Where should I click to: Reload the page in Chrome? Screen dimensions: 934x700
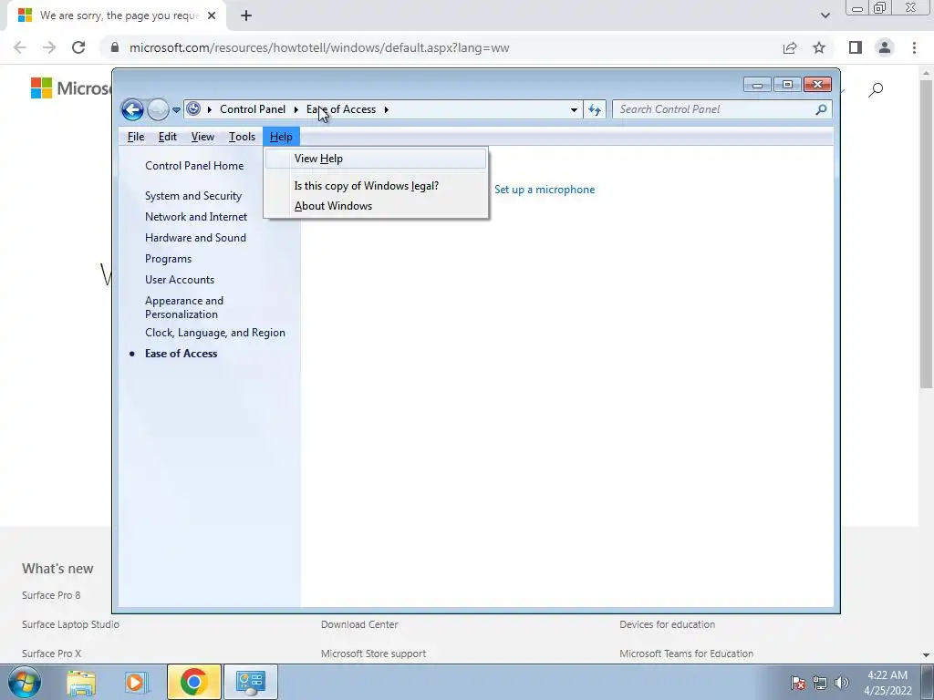78,47
